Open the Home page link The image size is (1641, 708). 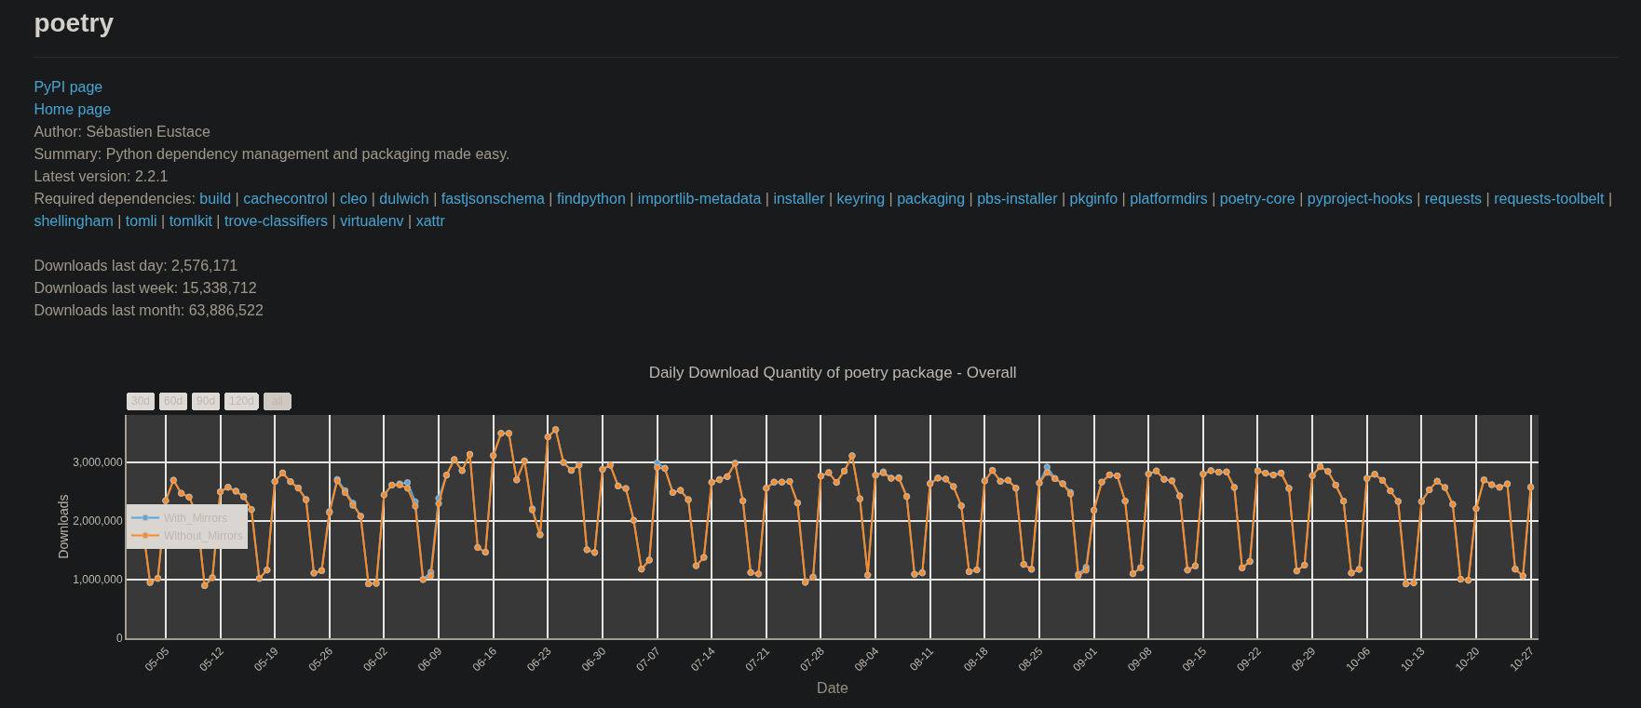coord(72,109)
